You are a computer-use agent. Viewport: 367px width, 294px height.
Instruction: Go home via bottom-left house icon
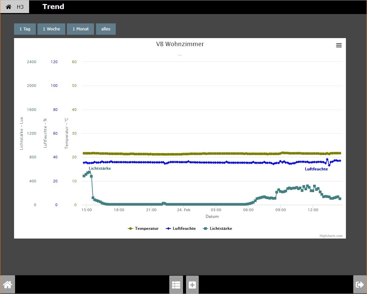(8, 285)
